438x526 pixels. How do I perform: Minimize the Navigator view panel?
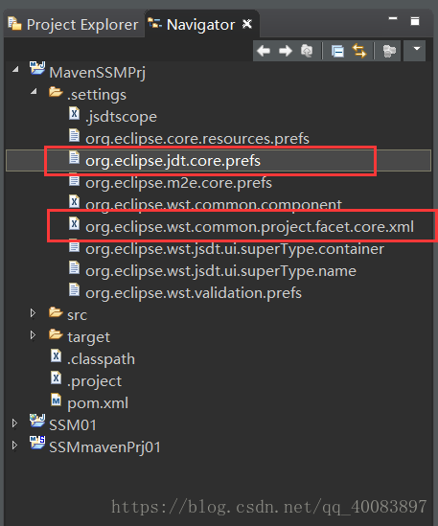(393, 19)
